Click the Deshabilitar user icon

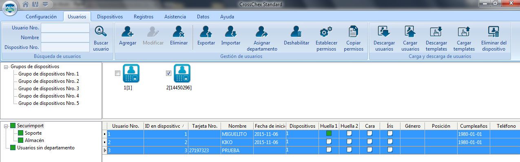coord(297,32)
